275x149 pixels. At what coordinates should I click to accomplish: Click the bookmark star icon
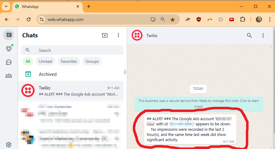click(x=173, y=20)
